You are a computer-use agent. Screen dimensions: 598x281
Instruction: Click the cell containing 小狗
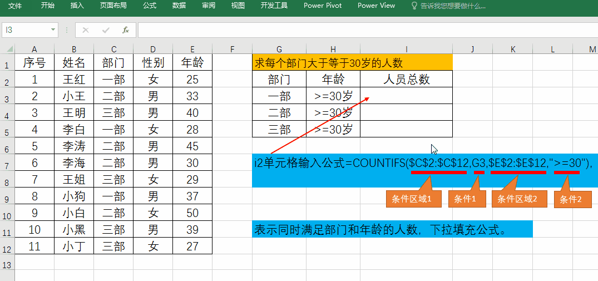tap(74, 196)
